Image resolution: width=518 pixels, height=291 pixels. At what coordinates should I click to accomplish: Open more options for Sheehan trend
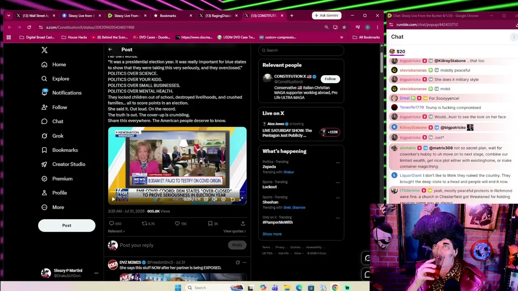pyautogui.click(x=338, y=198)
